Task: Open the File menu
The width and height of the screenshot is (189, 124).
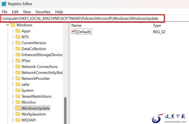Action: [x=4, y=12]
